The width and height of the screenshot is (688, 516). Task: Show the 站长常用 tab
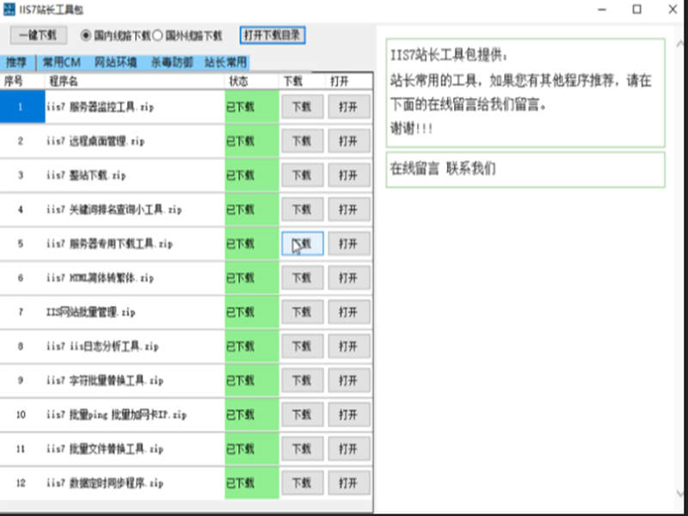pos(225,63)
